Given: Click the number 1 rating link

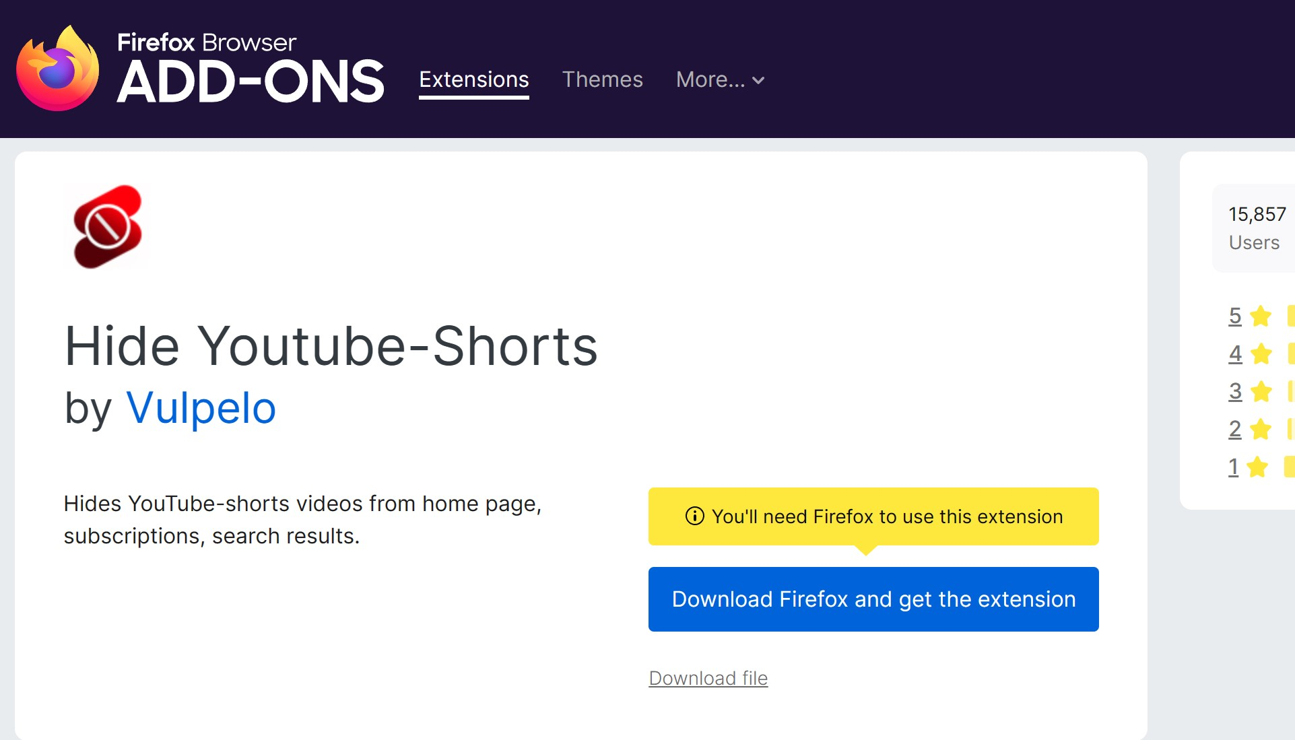Looking at the screenshot, I should pos(1235,466).
